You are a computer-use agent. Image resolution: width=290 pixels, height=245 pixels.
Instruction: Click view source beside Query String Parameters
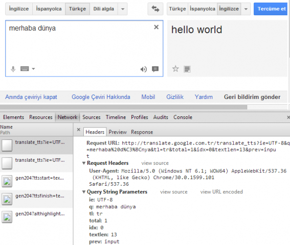click(x=174, y=192)
